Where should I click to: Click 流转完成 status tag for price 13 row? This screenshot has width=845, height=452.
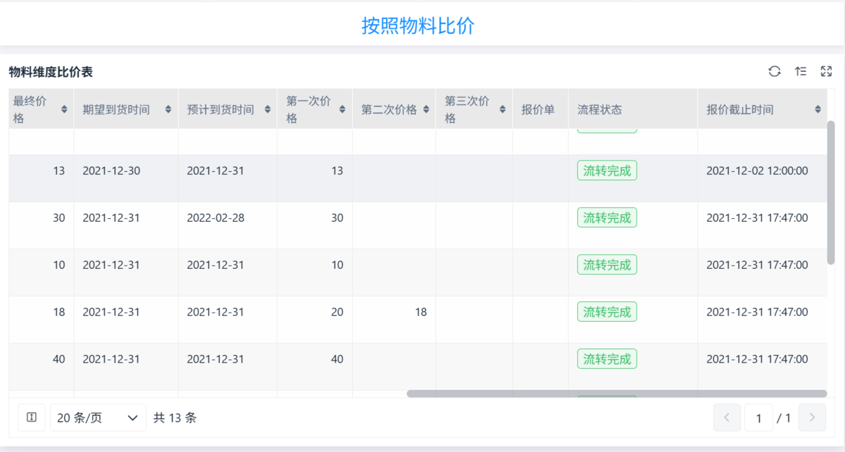(607, 170)
